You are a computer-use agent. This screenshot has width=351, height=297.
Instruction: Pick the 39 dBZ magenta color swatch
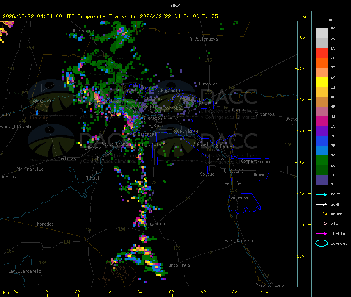321,121
